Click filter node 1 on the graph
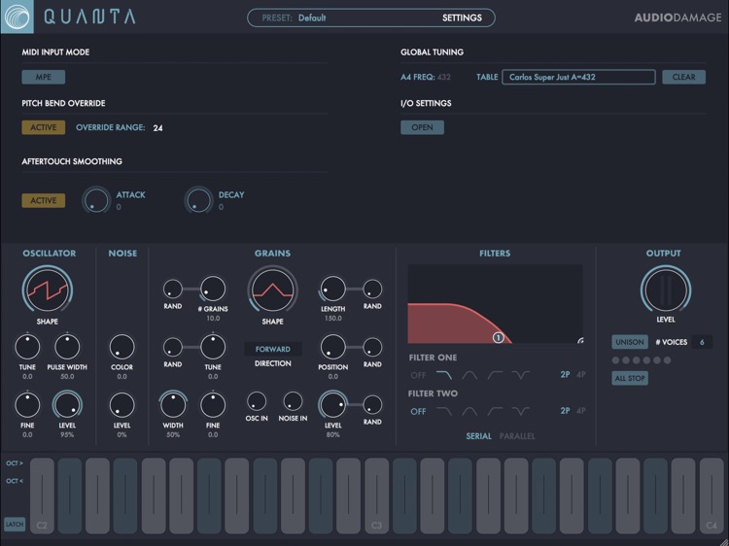Screen dimensions: 729x546 point(499,338)
